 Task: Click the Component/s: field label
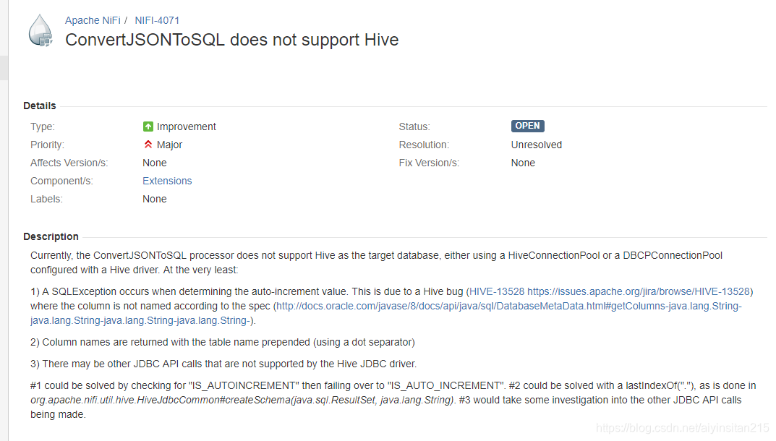point(61,181)
